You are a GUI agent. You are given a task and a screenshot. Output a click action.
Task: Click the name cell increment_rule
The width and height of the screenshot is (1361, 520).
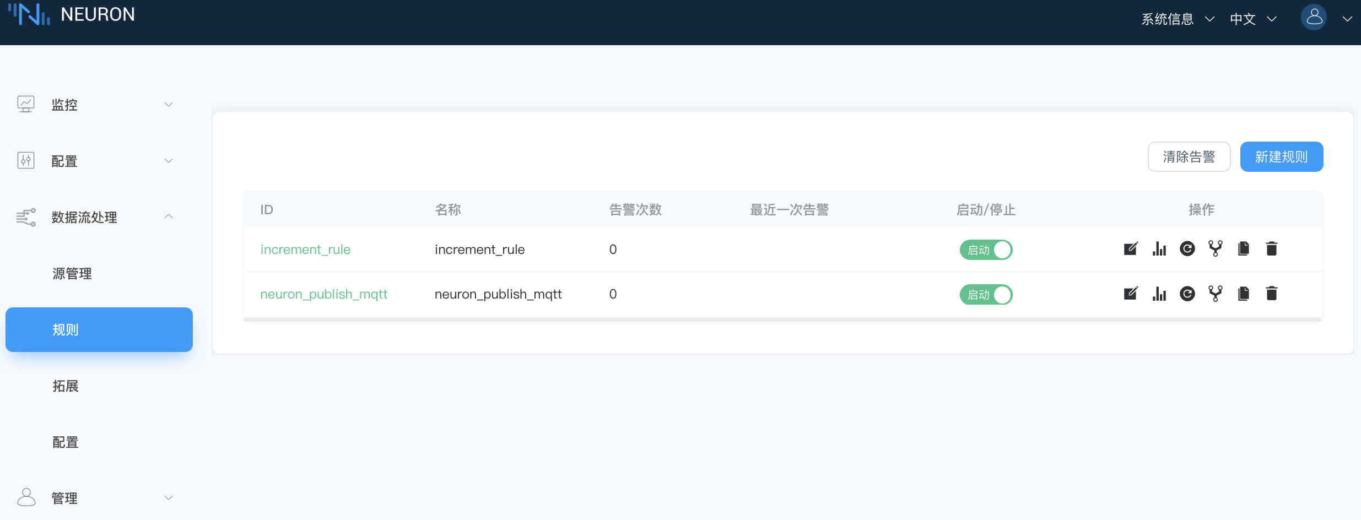pyautogui.click(x=480, y=250)
